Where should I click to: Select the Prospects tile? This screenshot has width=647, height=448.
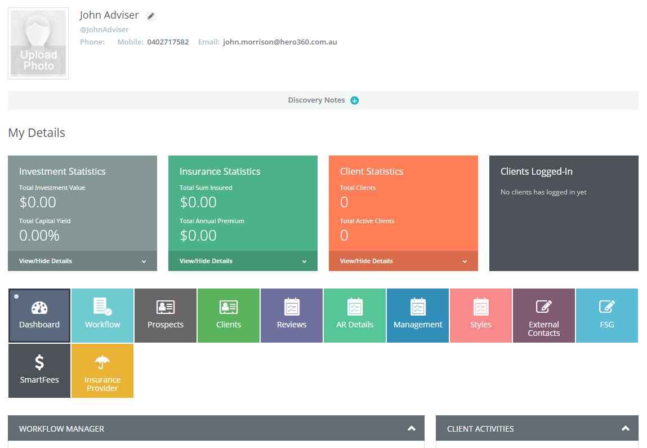[165, 314]
